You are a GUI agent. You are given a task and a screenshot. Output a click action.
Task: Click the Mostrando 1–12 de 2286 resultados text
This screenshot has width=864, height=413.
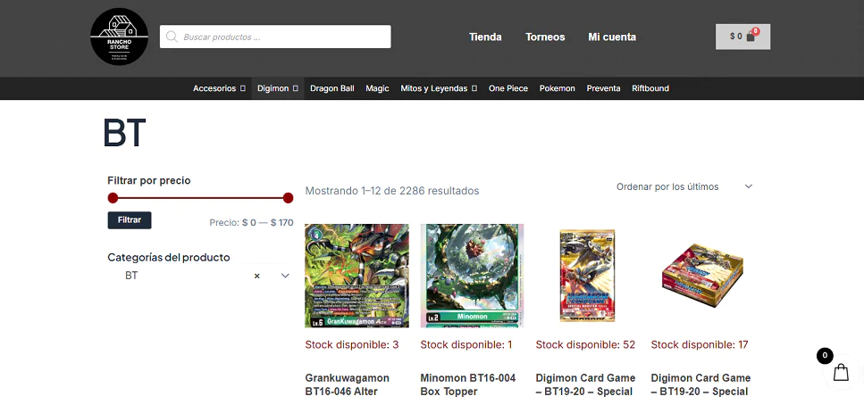(x=391, y=191)
